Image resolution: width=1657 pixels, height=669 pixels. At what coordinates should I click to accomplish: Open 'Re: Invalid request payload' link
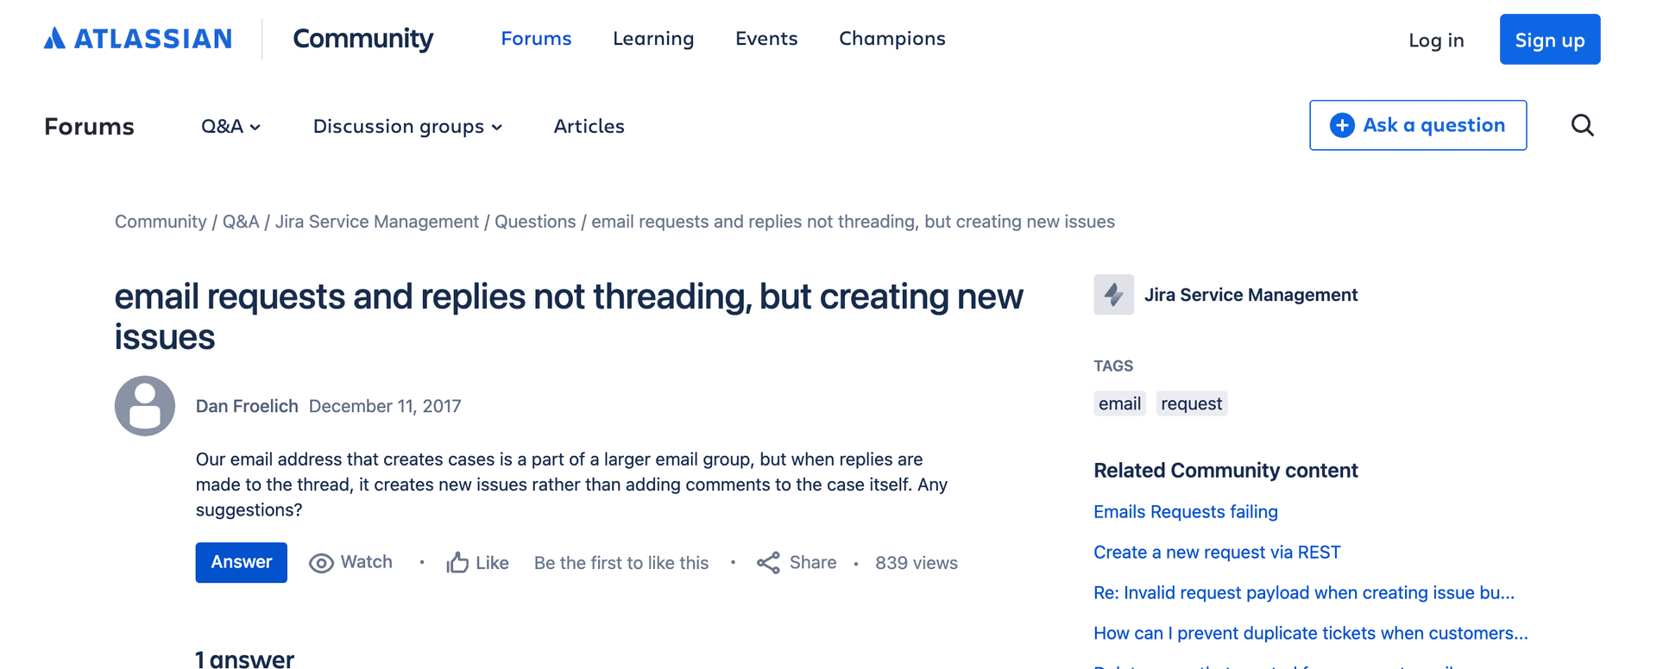click(x=1303, y=592)
